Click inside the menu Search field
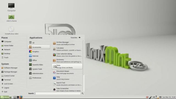 [58, 94]
